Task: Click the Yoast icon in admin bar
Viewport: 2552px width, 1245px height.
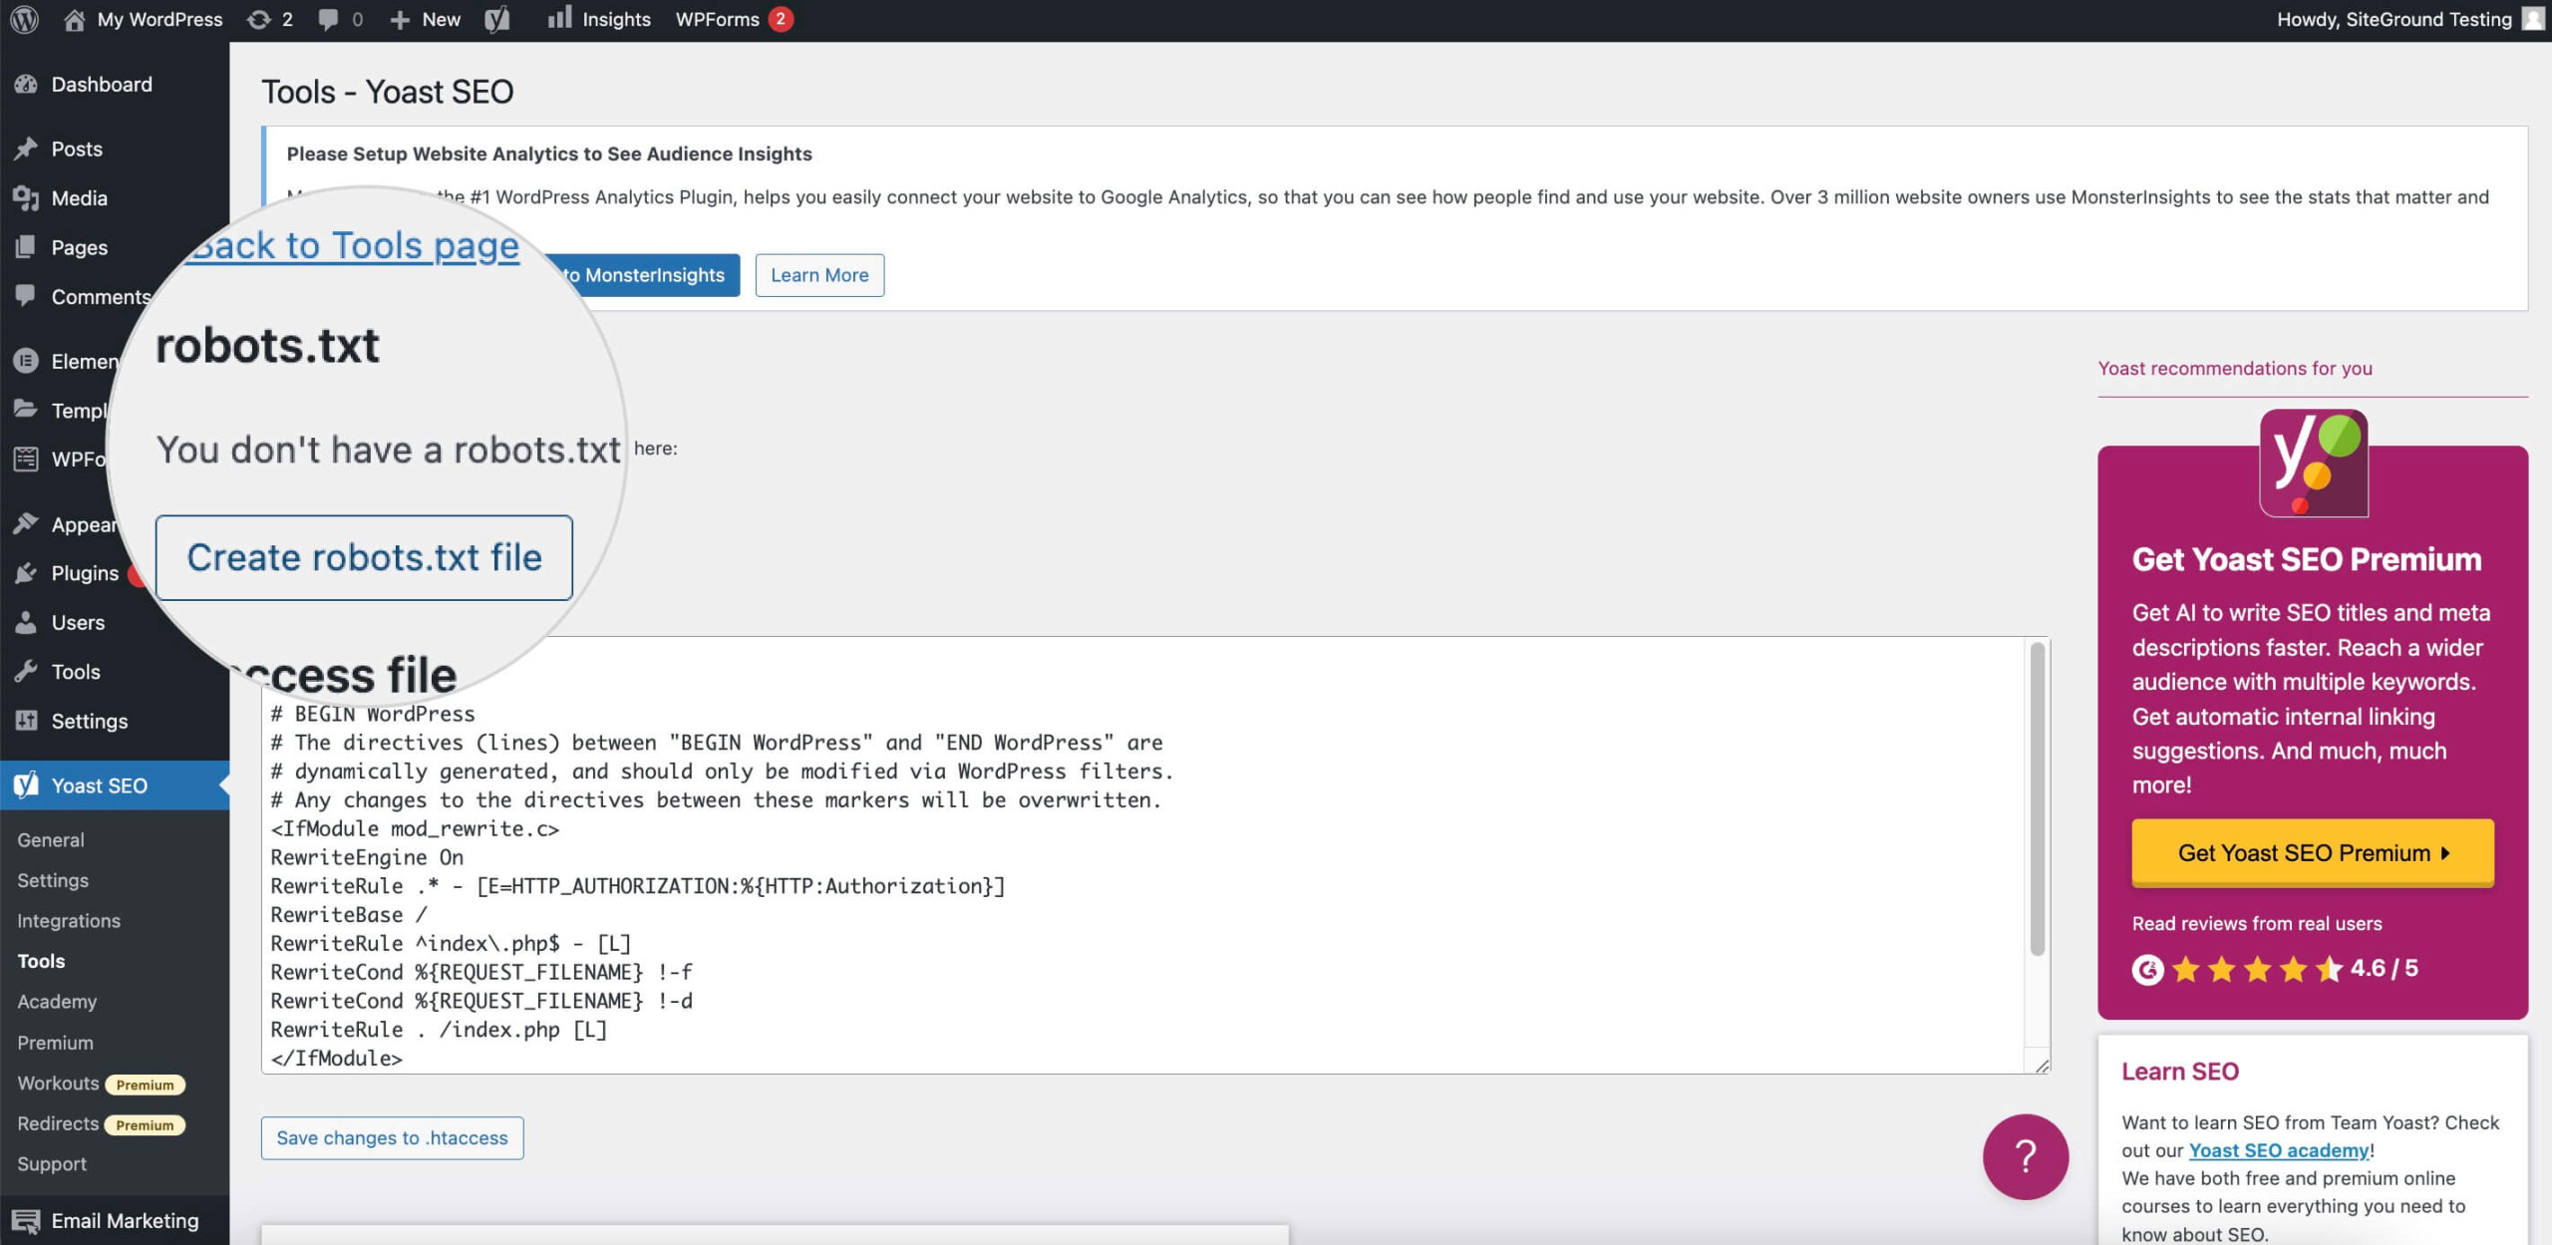Action: coord(496,19)
